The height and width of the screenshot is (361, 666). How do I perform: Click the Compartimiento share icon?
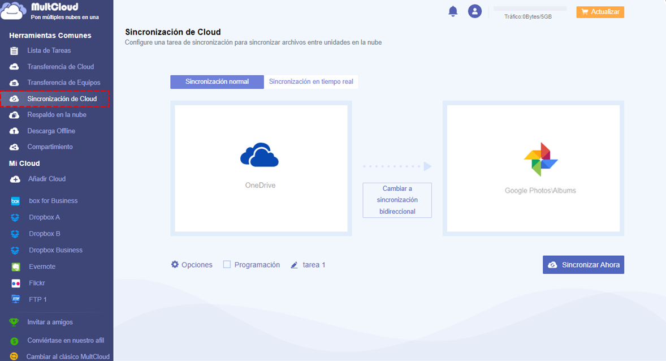point(14,147)
